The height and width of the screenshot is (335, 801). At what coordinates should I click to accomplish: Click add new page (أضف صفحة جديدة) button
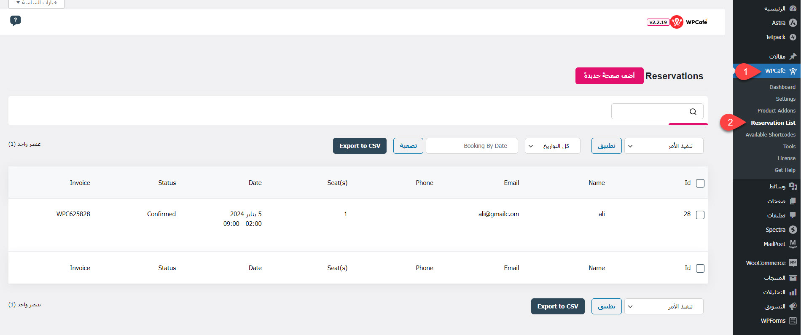click(609, 76)
